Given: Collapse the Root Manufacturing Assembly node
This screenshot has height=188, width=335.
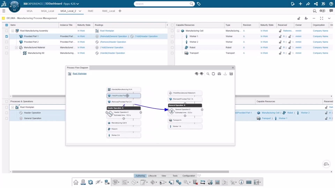Looking at the screenshot, I should pyautogui.click(x=13, y=31).
